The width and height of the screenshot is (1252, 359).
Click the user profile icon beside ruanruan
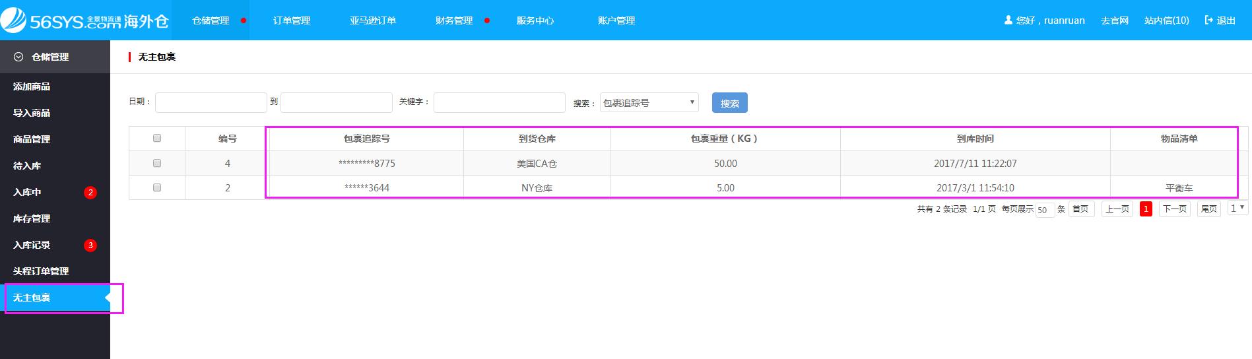[1008, 20]
